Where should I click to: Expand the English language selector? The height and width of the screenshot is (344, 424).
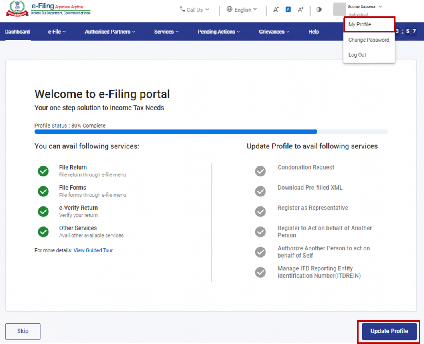[242, 10]
